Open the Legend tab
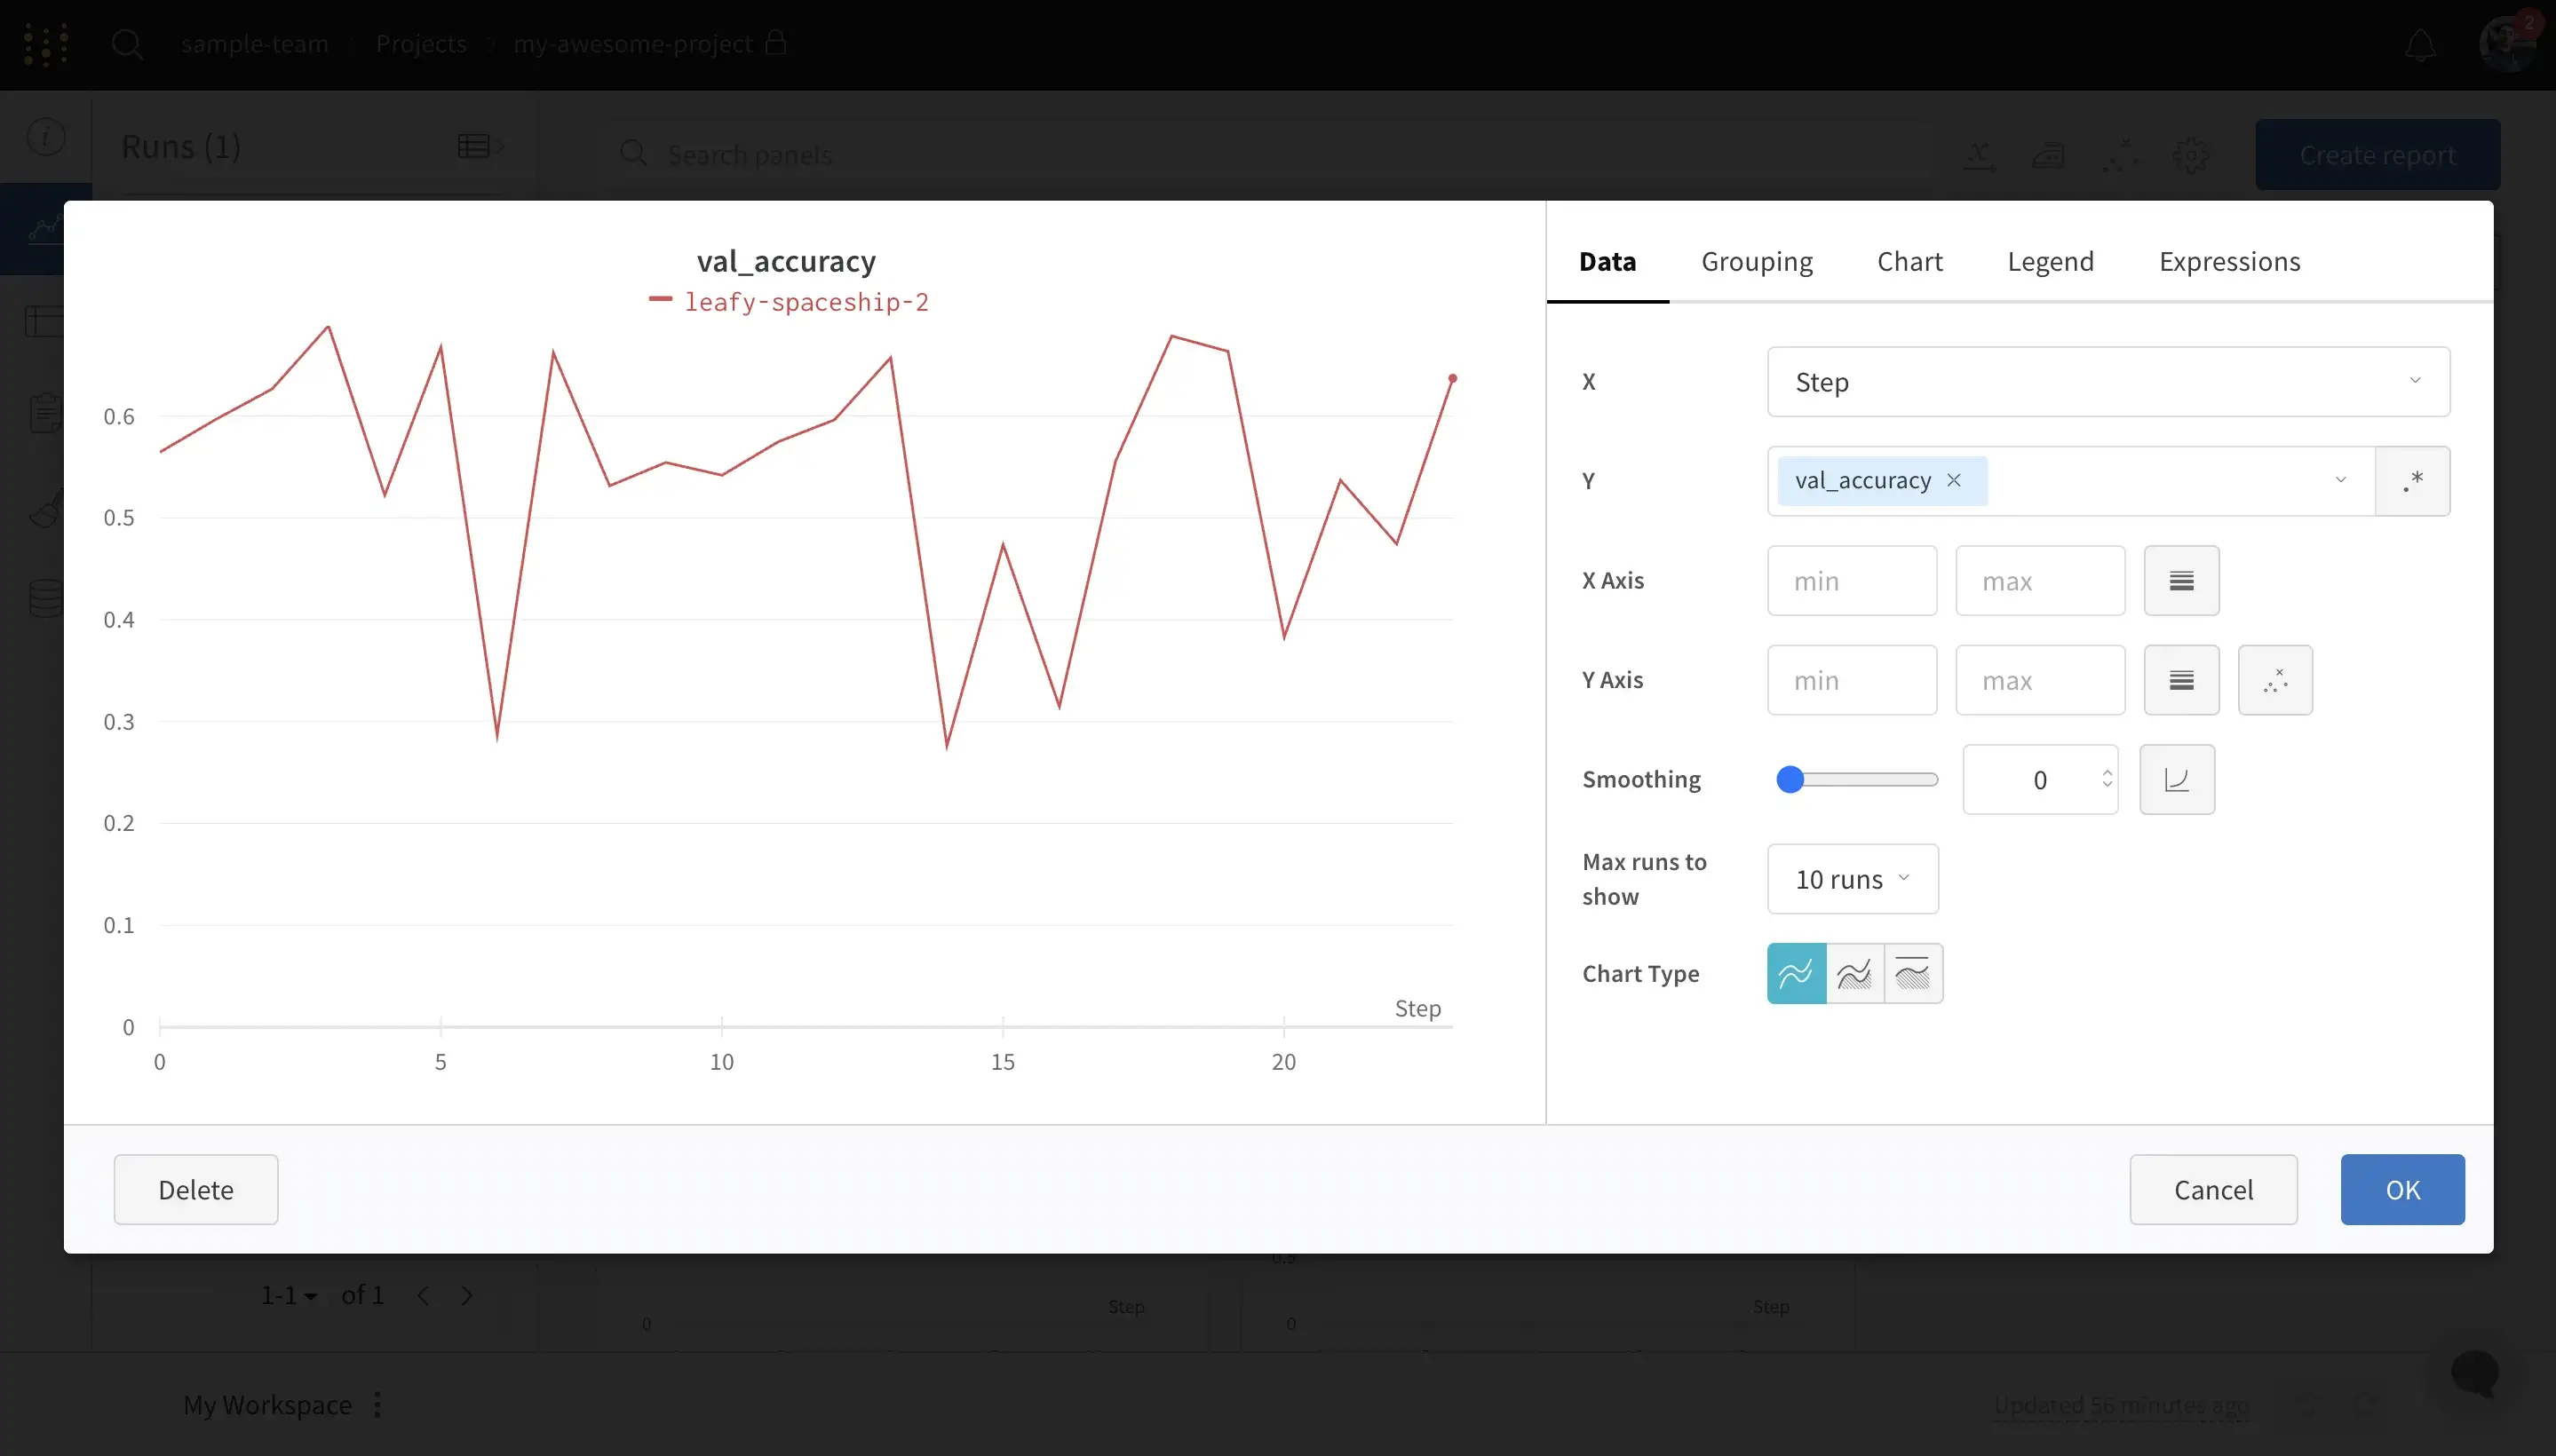 2051,261
